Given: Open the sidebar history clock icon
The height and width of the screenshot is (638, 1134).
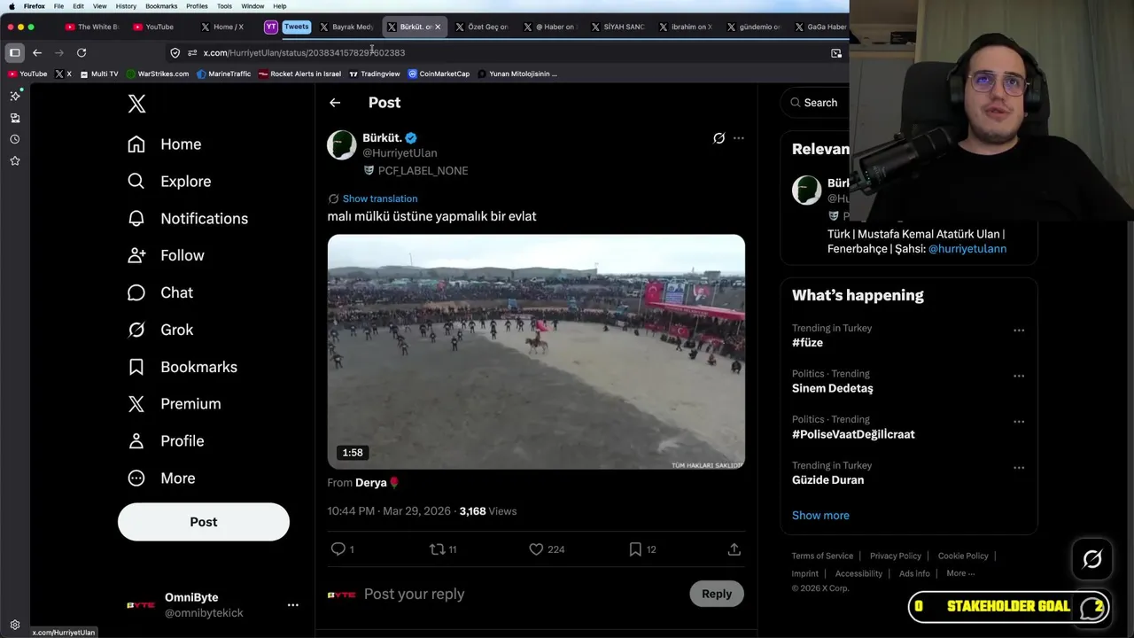Looking at the screenshot, I should pyautogui.click(x=15, y=139).
